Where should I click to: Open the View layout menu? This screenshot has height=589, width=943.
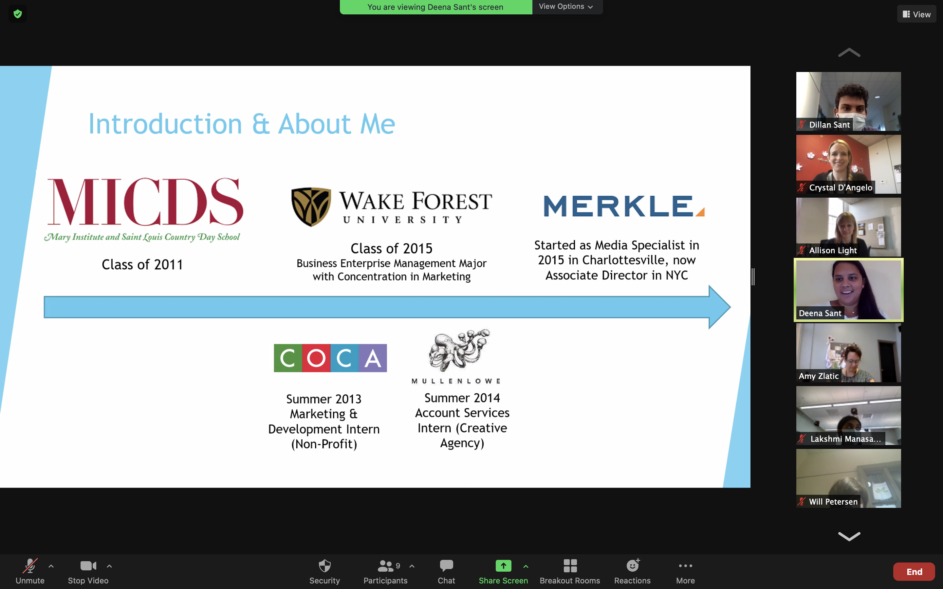[916, 14]
